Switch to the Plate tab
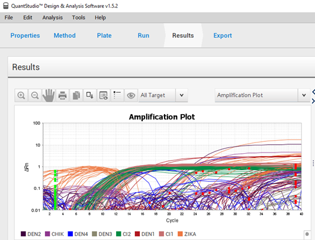Screen dimensions: 315x240 pos(104,35)
